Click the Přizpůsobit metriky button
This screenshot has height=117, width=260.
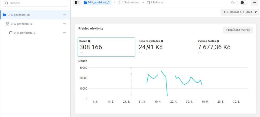(238, 30)
